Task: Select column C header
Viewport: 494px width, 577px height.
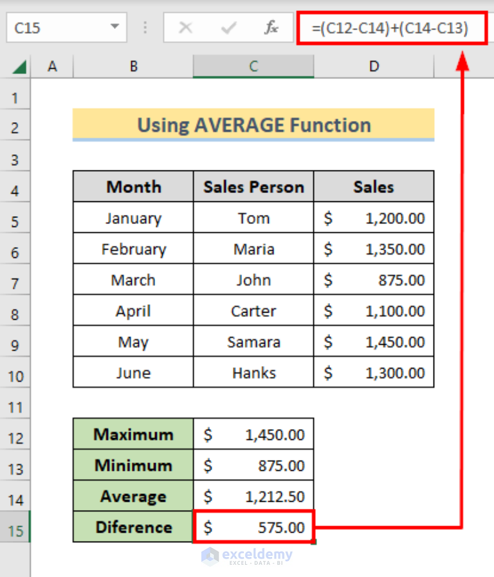Action: pos(253,67)
